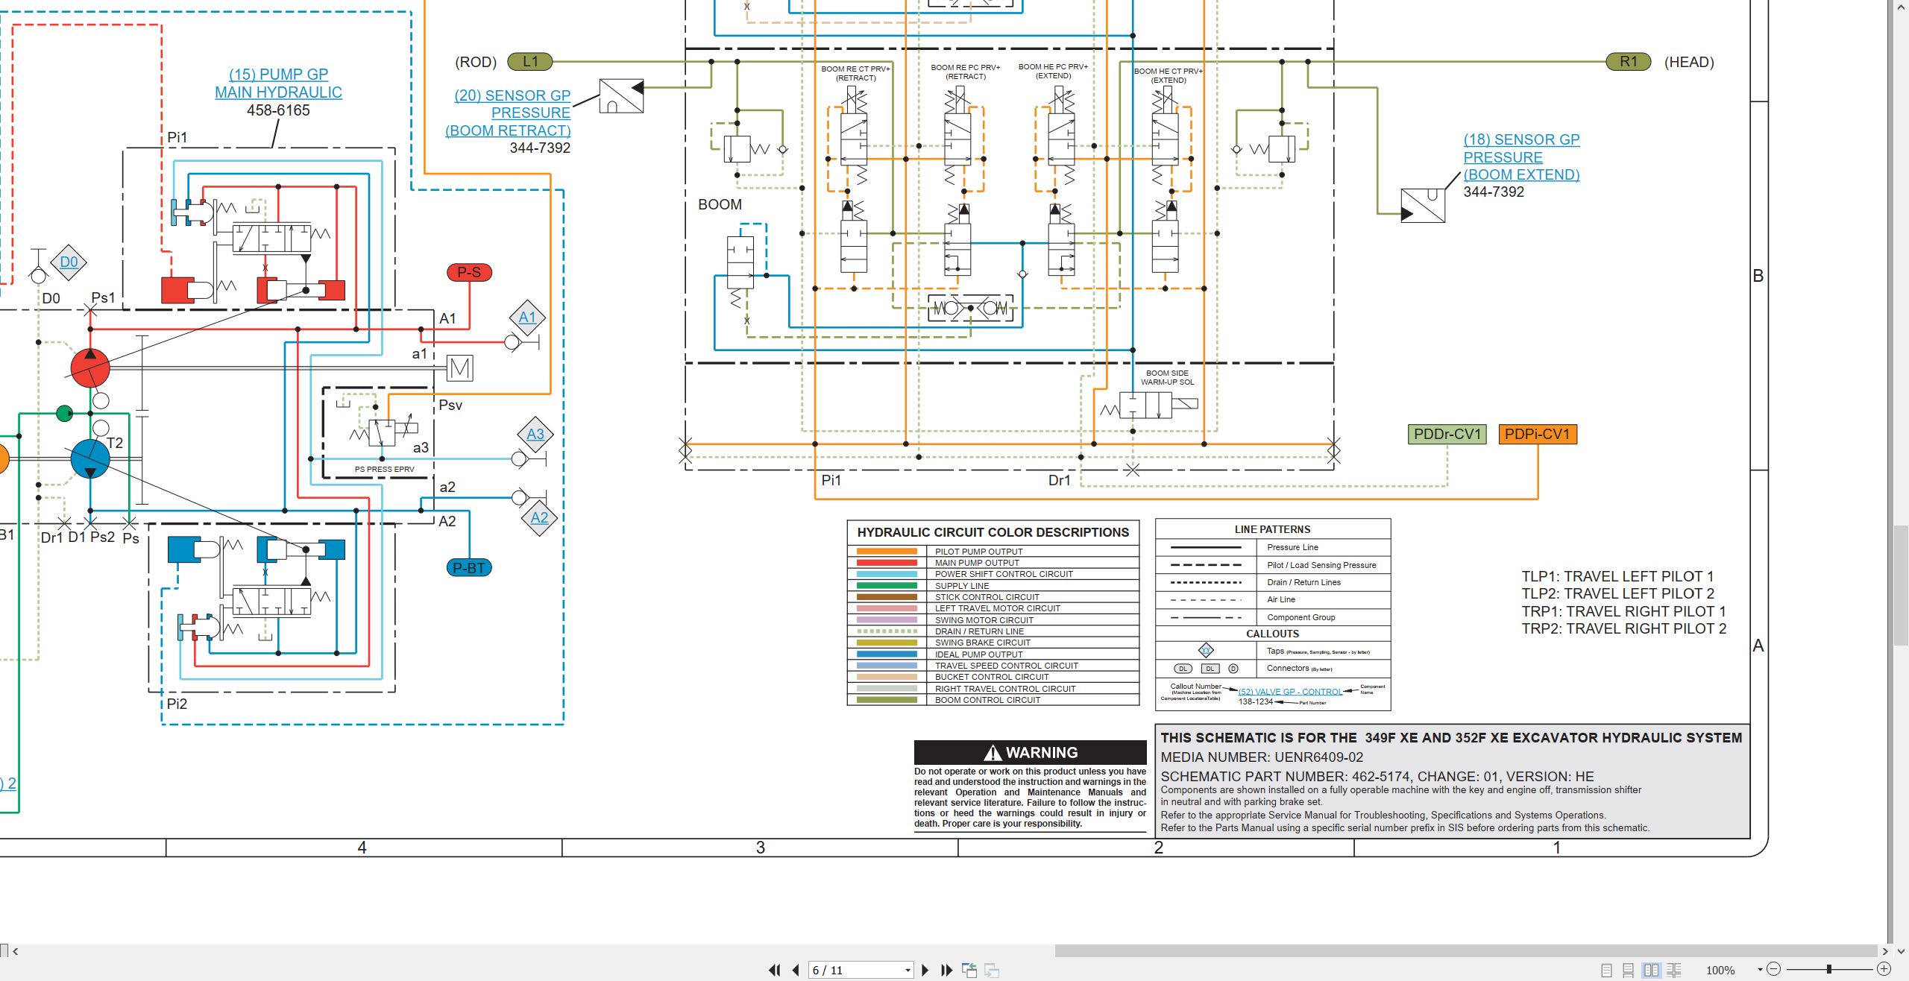Click the A1 tap diamond callout
The height and width of the screenshot is (981, 1909).
click(527, 318)
